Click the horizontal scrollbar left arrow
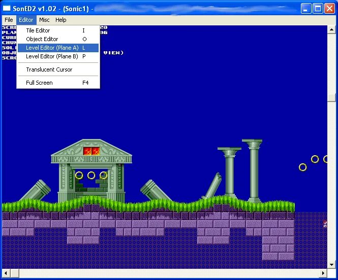Viewport: 338px width, 280px height. [x=6, y=273]
